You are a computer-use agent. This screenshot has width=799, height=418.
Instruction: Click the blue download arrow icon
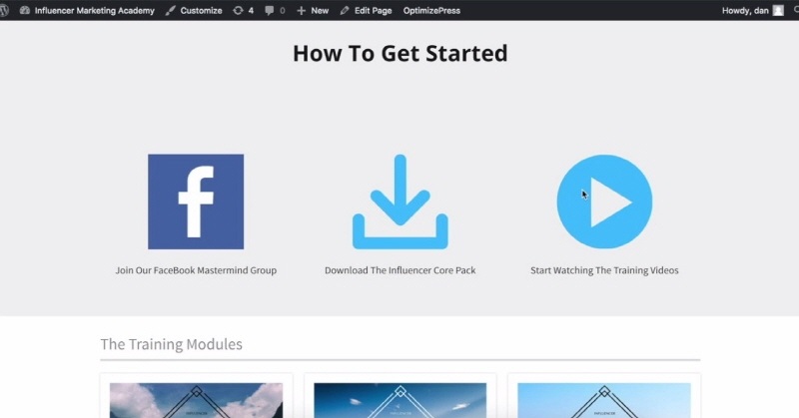point(400,202)
